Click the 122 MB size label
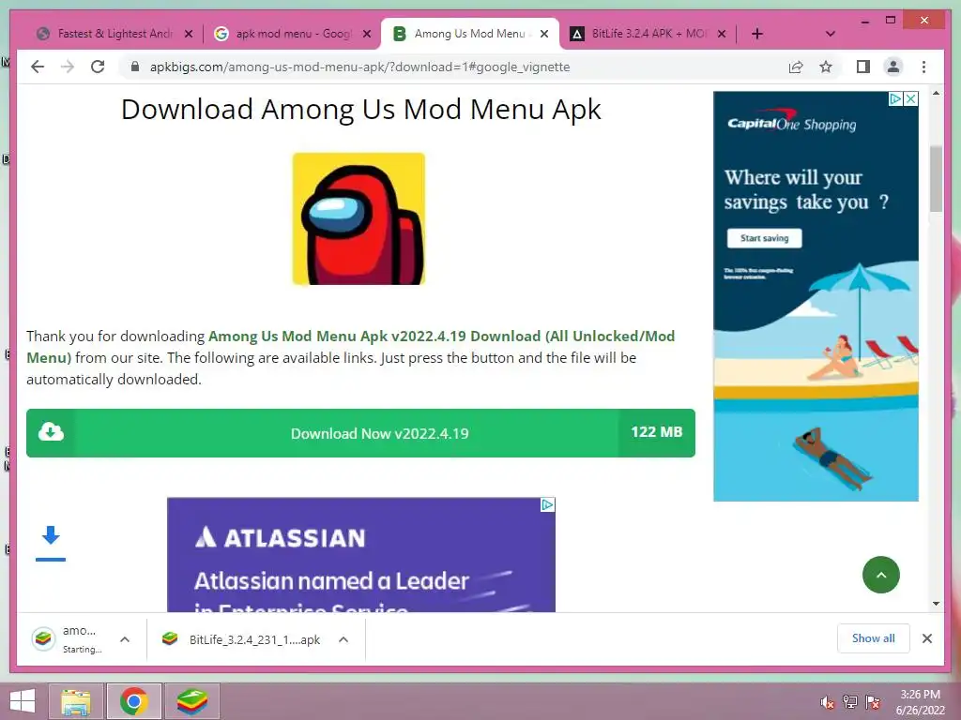The width and height of the screenshot is (961, 720). [656, 432]
